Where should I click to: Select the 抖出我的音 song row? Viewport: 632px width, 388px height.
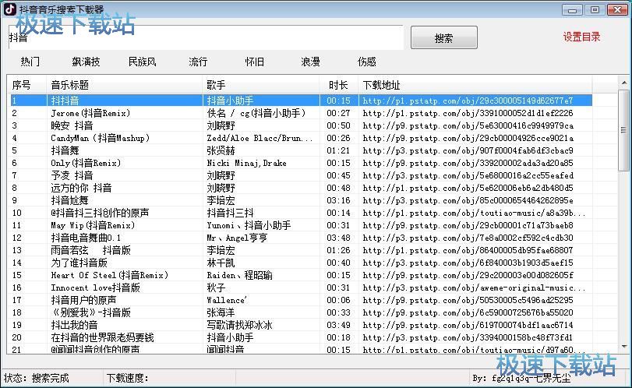tap(302, 325)
